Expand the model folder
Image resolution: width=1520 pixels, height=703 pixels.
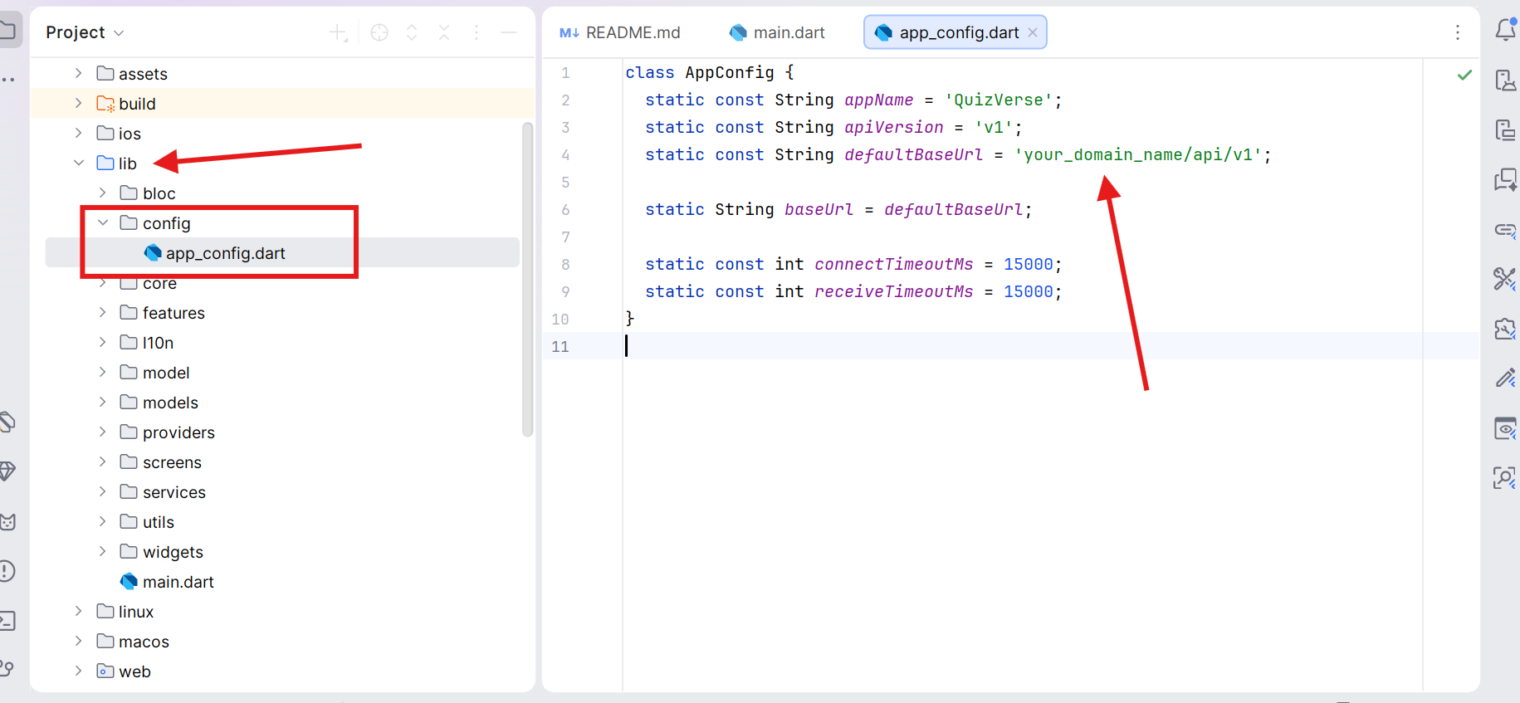(x=103, y=372)
